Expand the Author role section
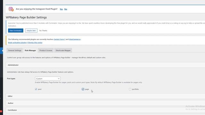 click(x=105, y=103)
